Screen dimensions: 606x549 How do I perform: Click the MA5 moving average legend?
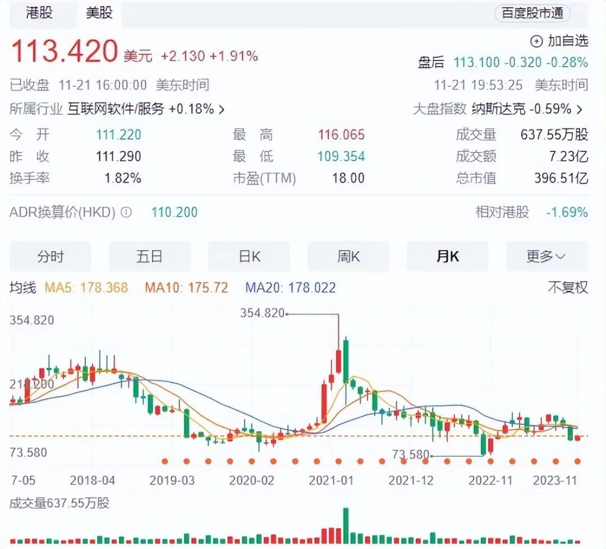click(86, 288)
